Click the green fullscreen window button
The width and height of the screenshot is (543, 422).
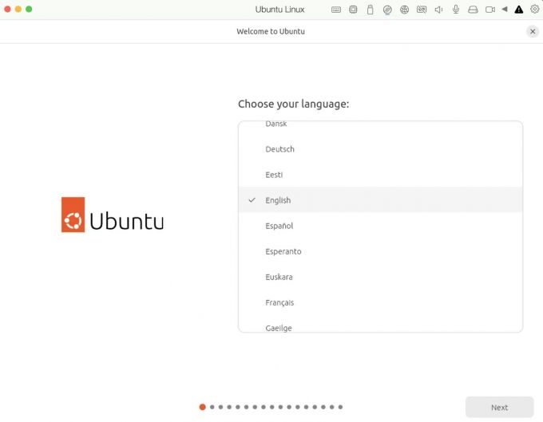[29, 9]
